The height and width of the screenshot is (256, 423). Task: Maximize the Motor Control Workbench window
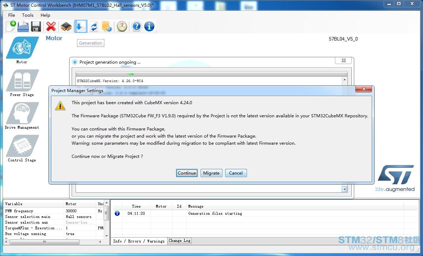click(x=399, y=4)
